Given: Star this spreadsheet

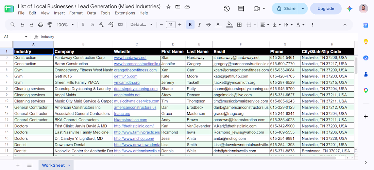Looking at the screenshot, I should coord(168,7).
